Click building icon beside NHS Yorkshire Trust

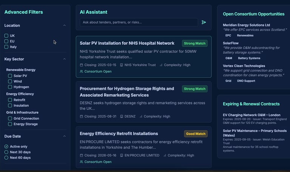[121, 65]
